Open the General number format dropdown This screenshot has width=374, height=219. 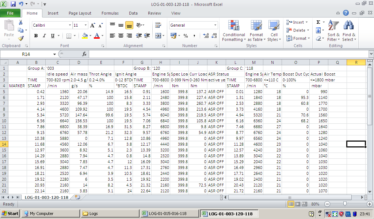coord(215,26)
